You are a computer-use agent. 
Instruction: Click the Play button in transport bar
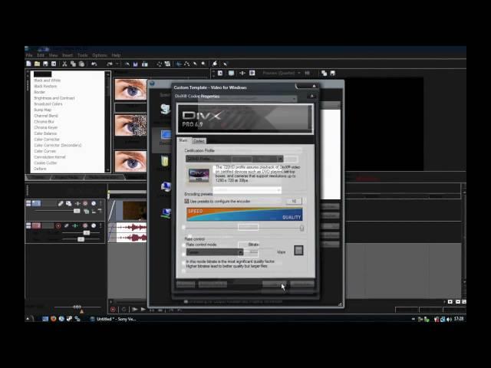143,310
